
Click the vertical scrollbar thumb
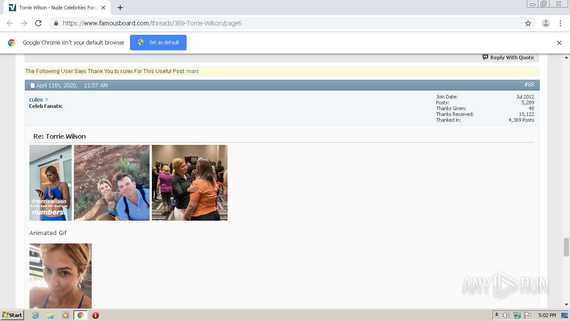(x=566, y=247)
